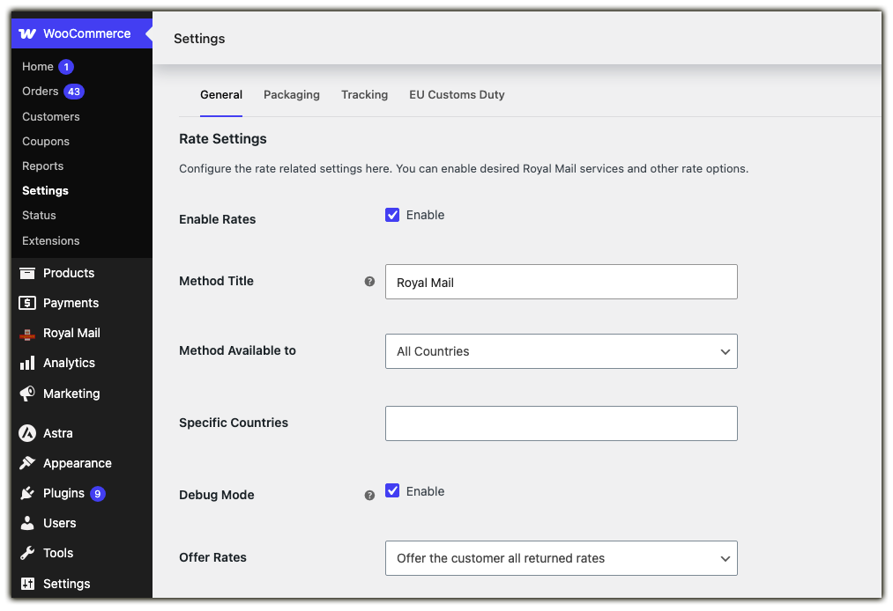This screenshot has width=893, height=611.
Task: Click the rate settings description text
Action: pyautogui.click(x=464, y=169)
